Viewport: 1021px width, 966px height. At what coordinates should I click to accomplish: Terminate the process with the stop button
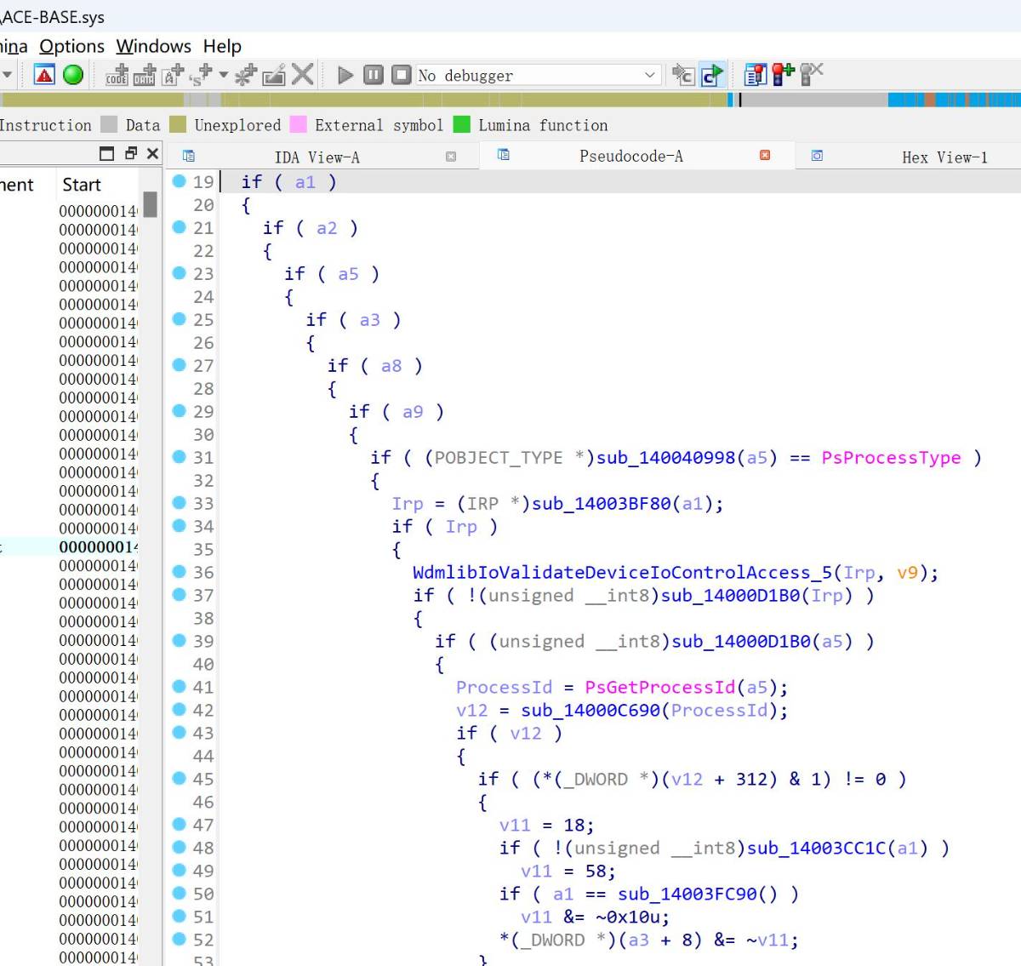402,75
